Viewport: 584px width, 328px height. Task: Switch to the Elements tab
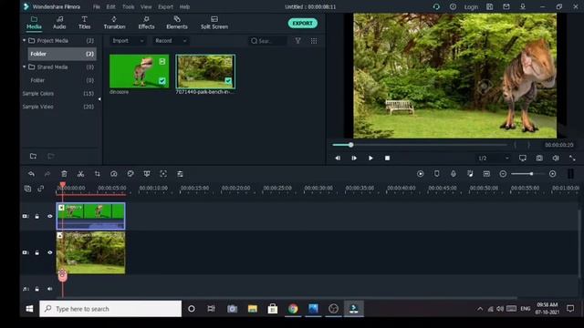tap(177, 22)
